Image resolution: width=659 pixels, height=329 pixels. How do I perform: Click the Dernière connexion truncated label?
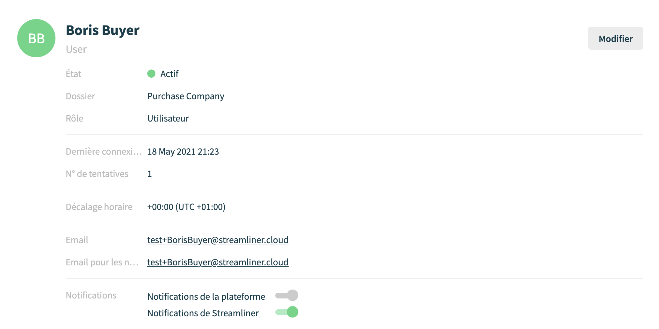(104, 151)
